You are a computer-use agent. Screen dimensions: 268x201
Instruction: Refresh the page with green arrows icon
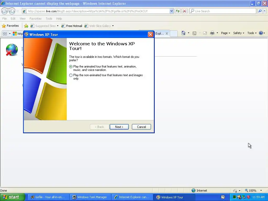point(178,11)
